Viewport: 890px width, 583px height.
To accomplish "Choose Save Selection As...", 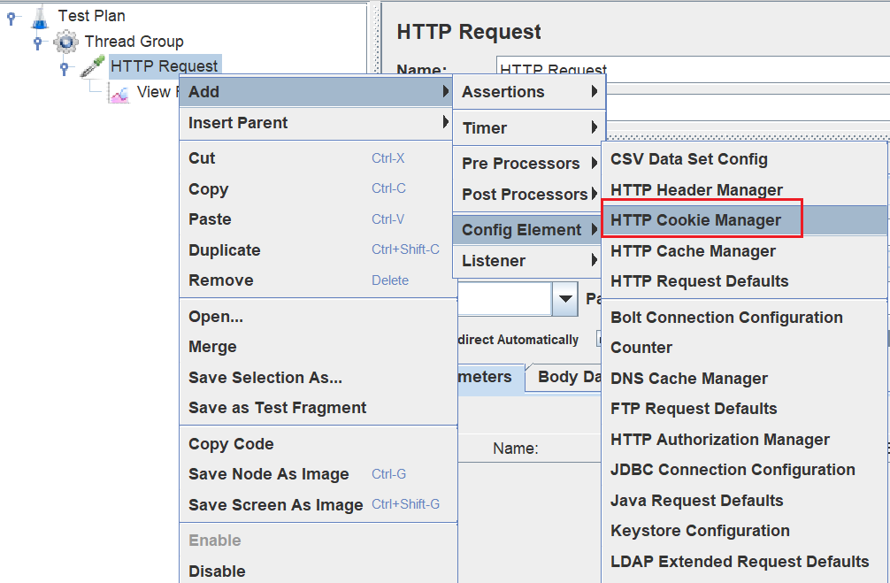I will [x=318, y=378].
